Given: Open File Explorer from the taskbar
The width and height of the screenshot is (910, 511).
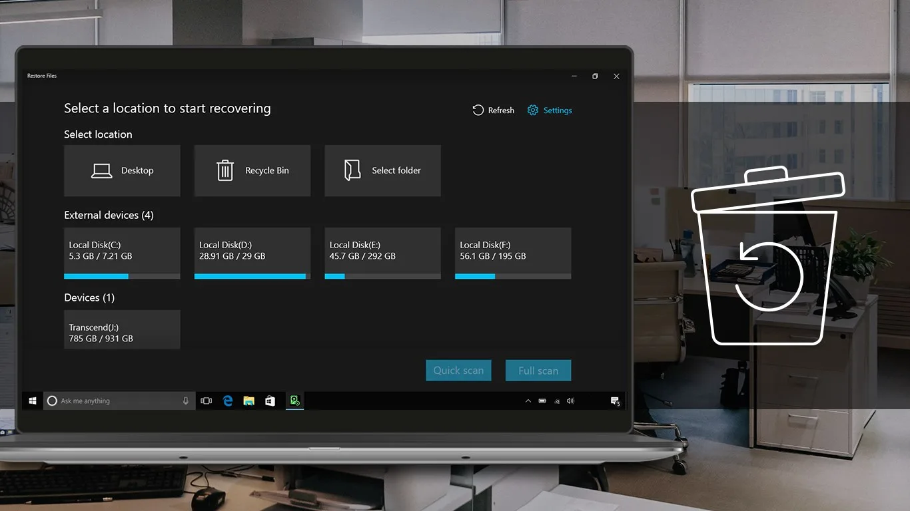Looking at the screenshot, I should click(x=249, y=401).
